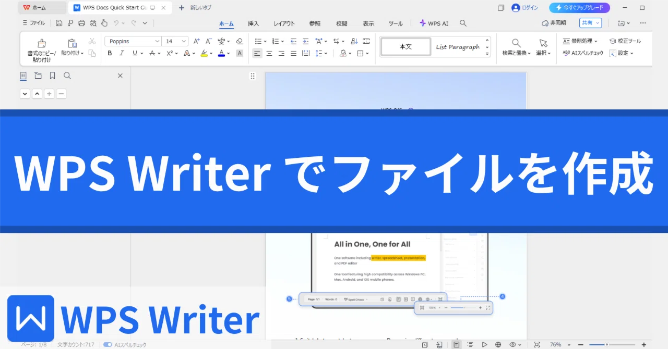Viewport: 668px width, 349px height.
Task: Decrease paragraph indent
Action: 293,41
